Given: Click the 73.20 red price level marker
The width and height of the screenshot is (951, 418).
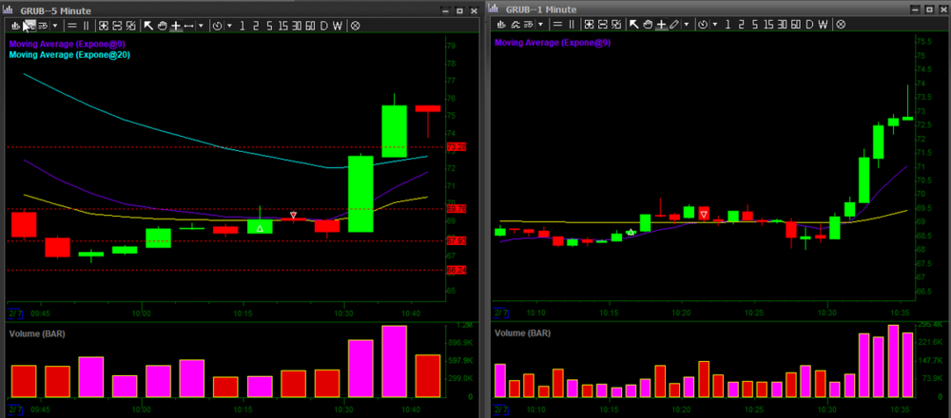Looking at the screenshot, I should point(456,147).
